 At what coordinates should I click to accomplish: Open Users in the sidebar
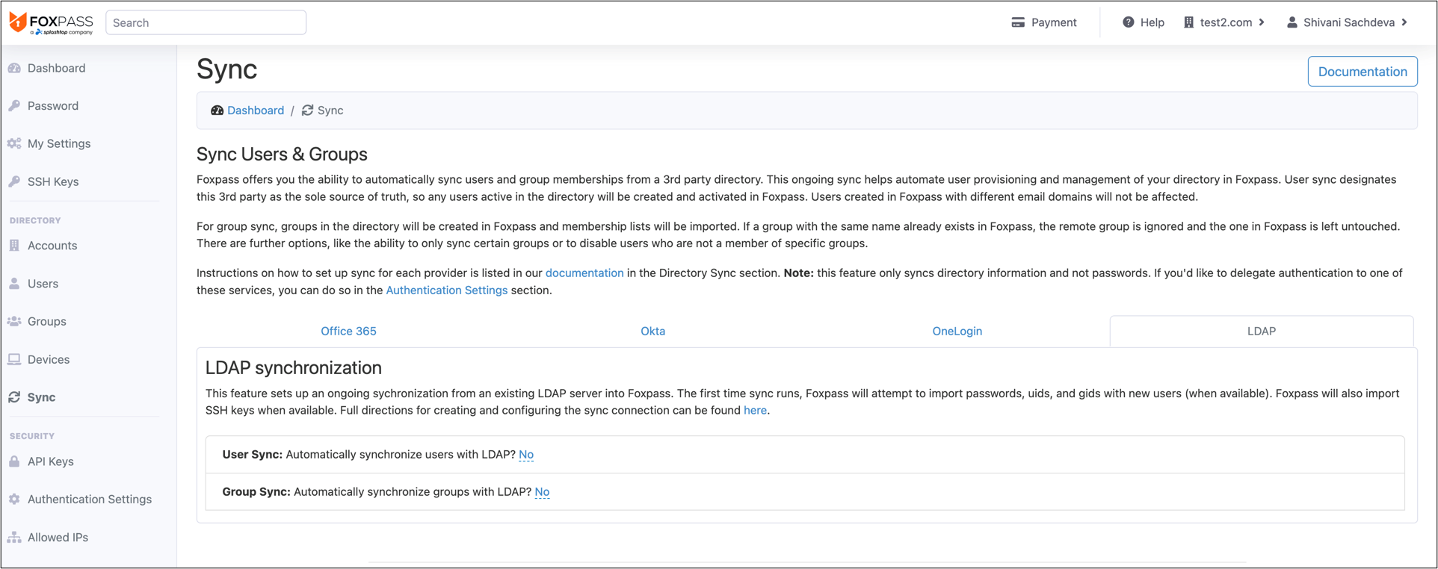pos(43,284)
